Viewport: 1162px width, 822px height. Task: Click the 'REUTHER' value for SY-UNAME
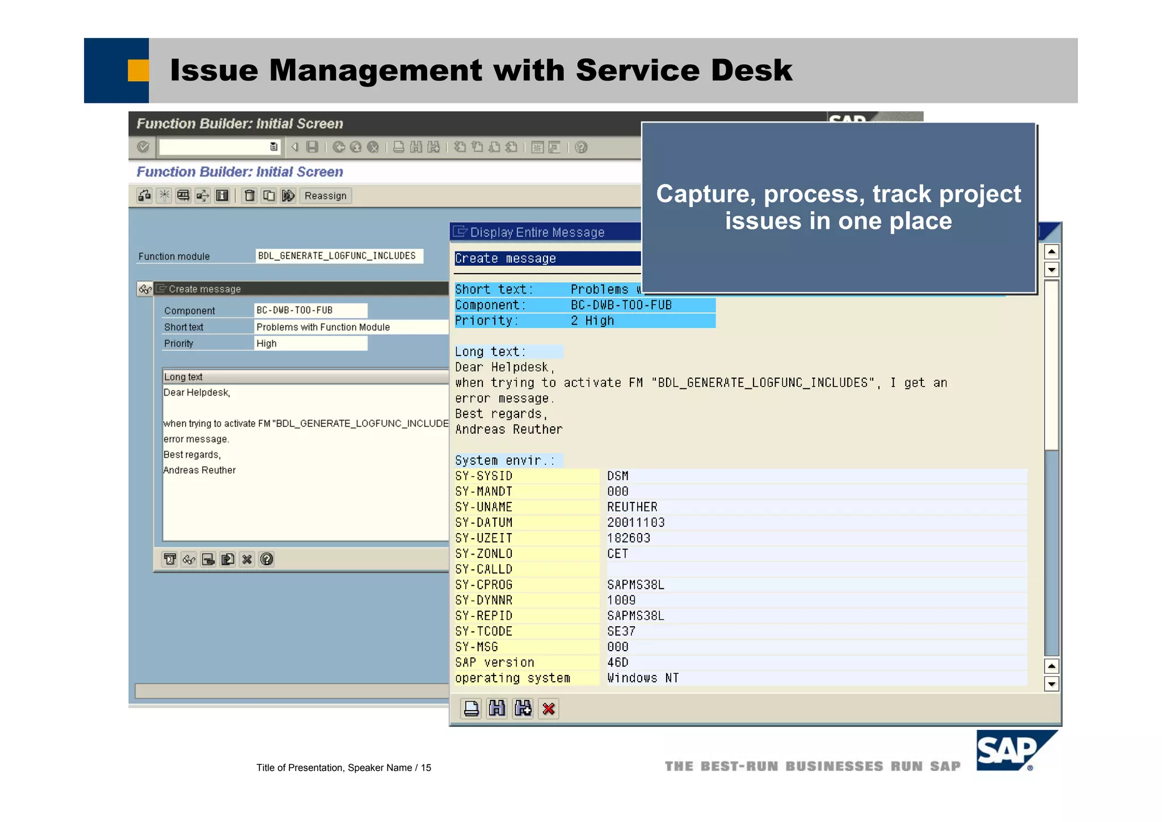[632, 507]
